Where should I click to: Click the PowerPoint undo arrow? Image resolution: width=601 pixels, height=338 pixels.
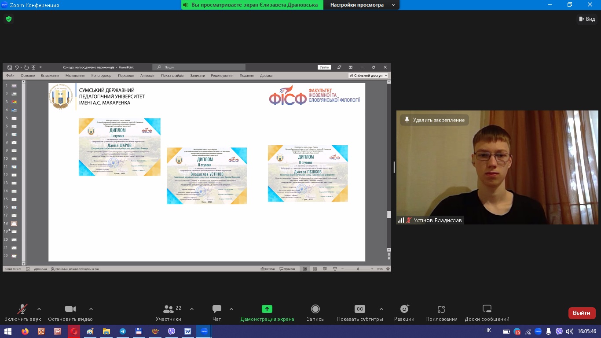17,67
